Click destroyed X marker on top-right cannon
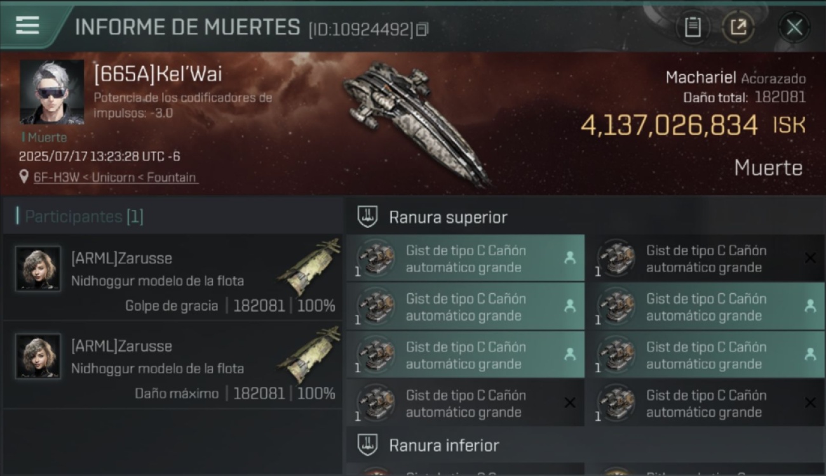 pyautogui.click(x=810, y=258)
